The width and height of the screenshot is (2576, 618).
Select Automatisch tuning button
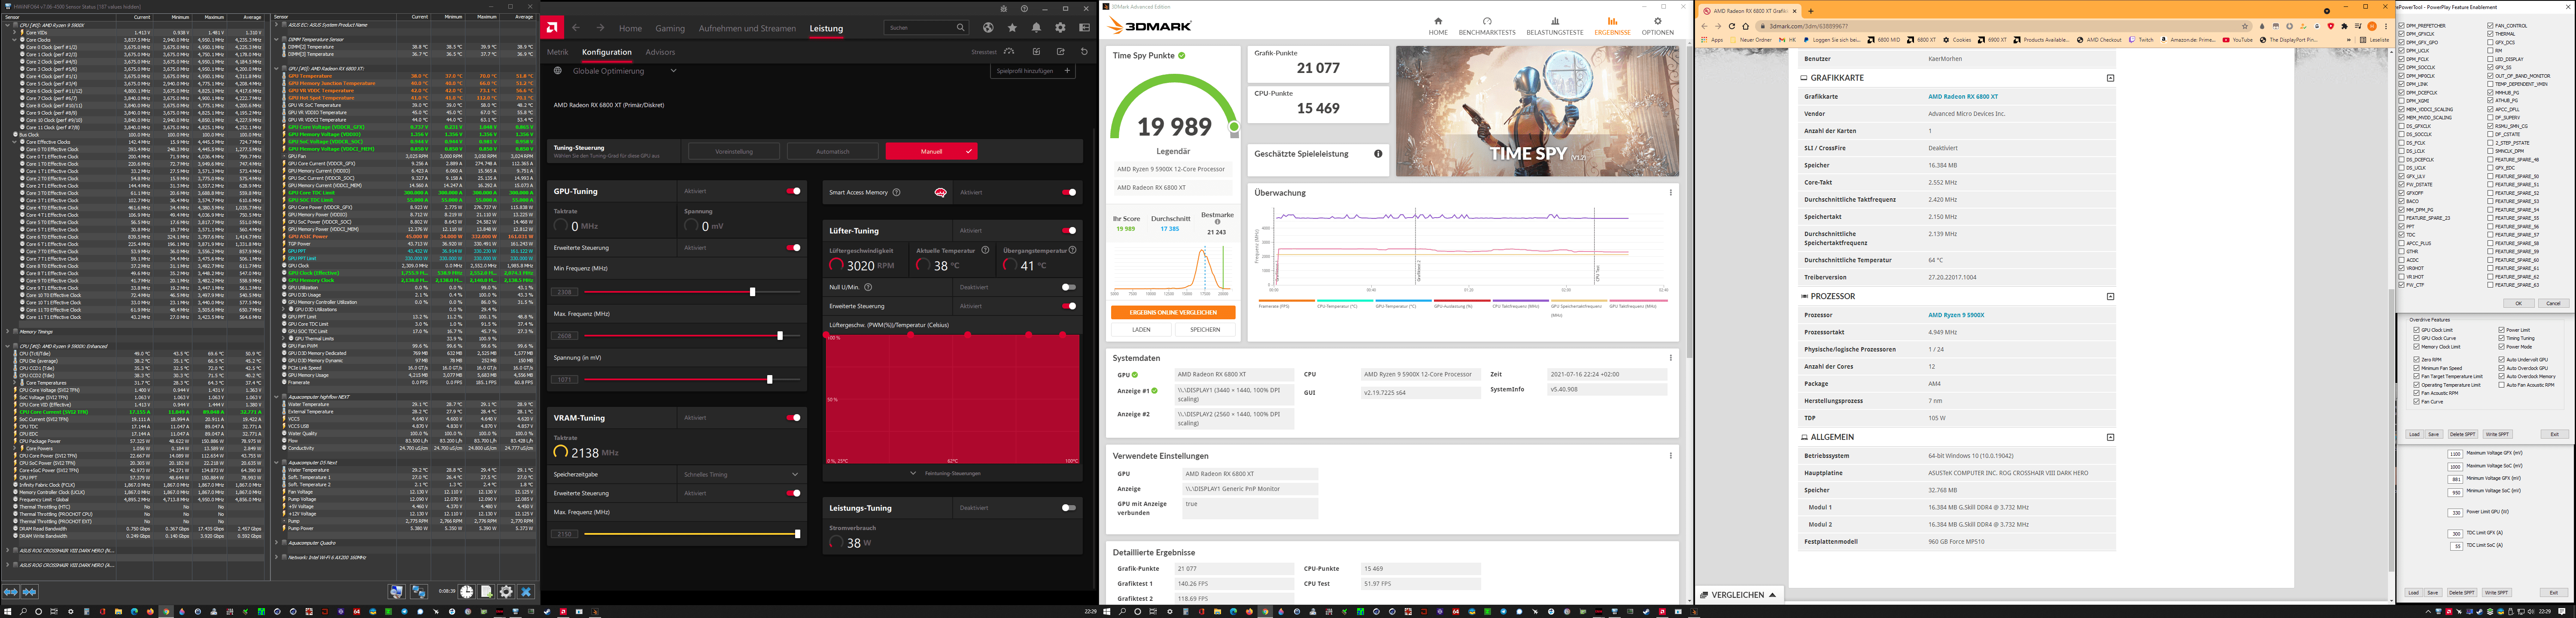(x=832, y=151)
